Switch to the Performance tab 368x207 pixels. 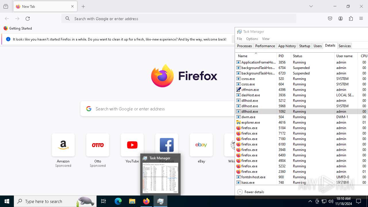(x=265, y=46)
